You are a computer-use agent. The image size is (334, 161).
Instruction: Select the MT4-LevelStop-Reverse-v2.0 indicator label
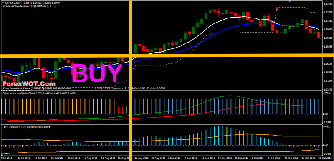click(29, 6)
